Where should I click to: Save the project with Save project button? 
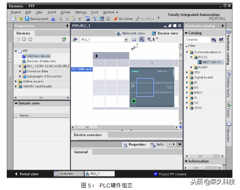pyautogui.click(x=37, y=19)
